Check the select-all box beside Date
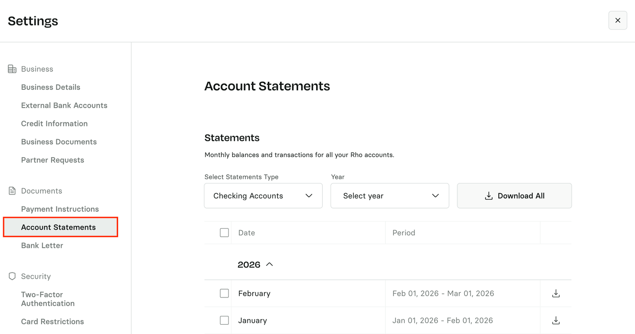 [224, 233]
